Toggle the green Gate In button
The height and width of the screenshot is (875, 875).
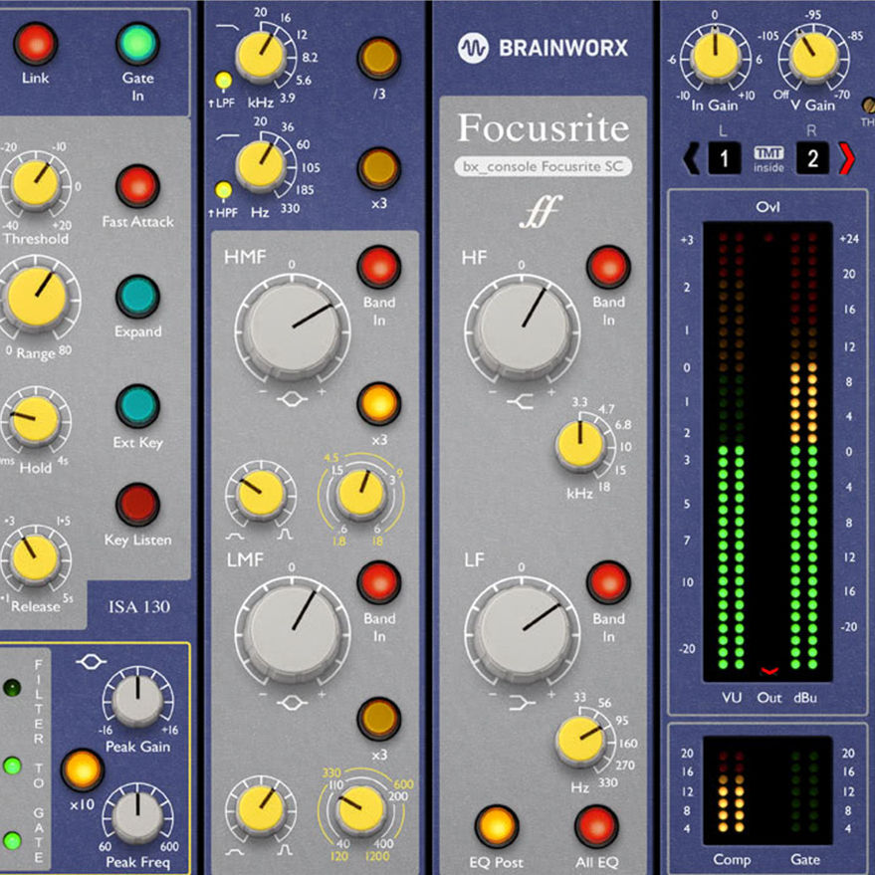(137, 44)
